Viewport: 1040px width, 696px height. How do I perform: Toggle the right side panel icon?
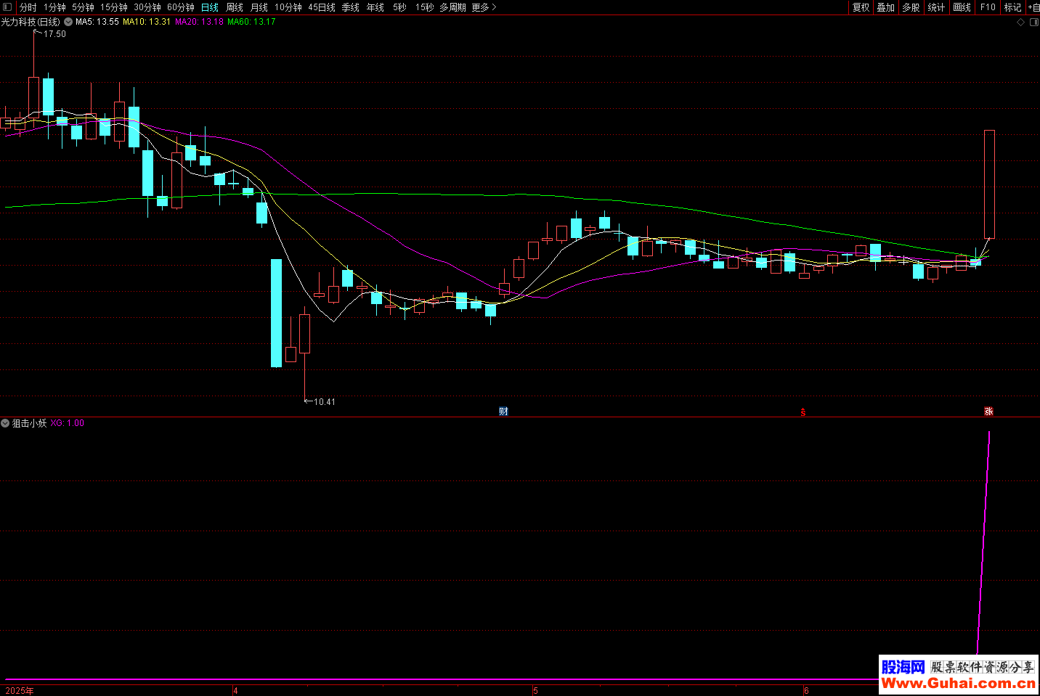click(x=1033, y=22)
